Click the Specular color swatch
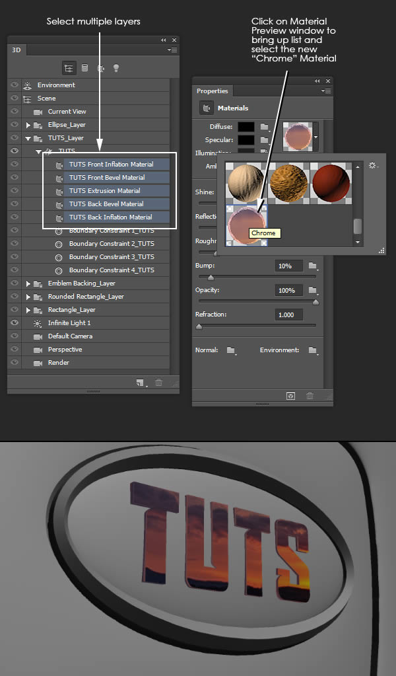Viewport: 396px width, 676px height. [246, 140]
